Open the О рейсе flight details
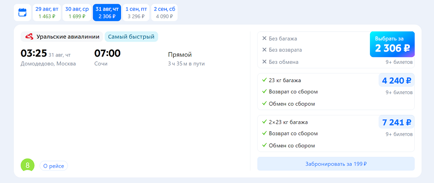The height and width of the screenshot is (183, 434). tap(54, 166)
